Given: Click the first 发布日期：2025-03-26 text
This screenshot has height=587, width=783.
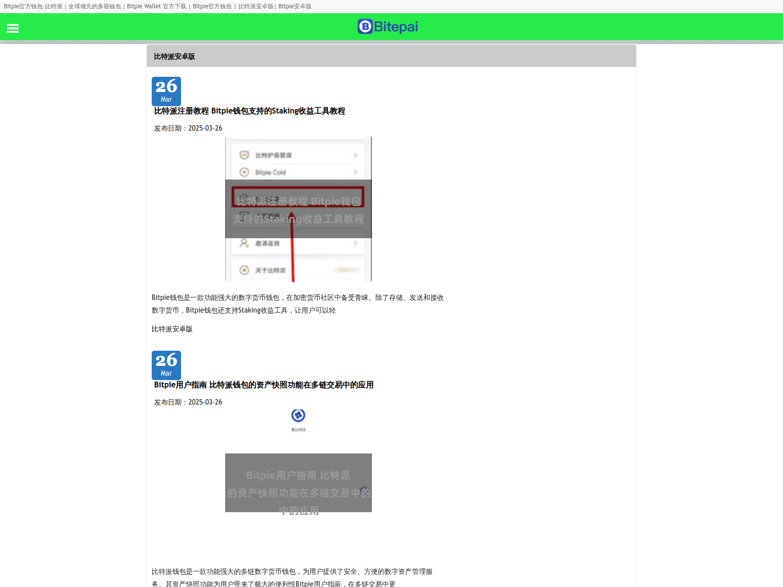Looking at the screenshot, I should tap(188, 128).
